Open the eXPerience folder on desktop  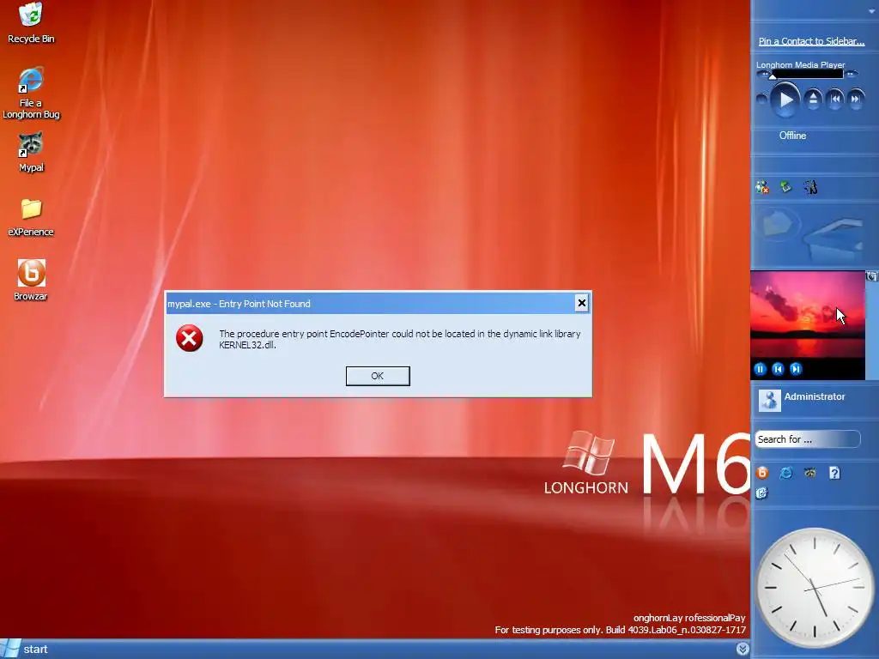pyautogui.click(x=31, y=217)
